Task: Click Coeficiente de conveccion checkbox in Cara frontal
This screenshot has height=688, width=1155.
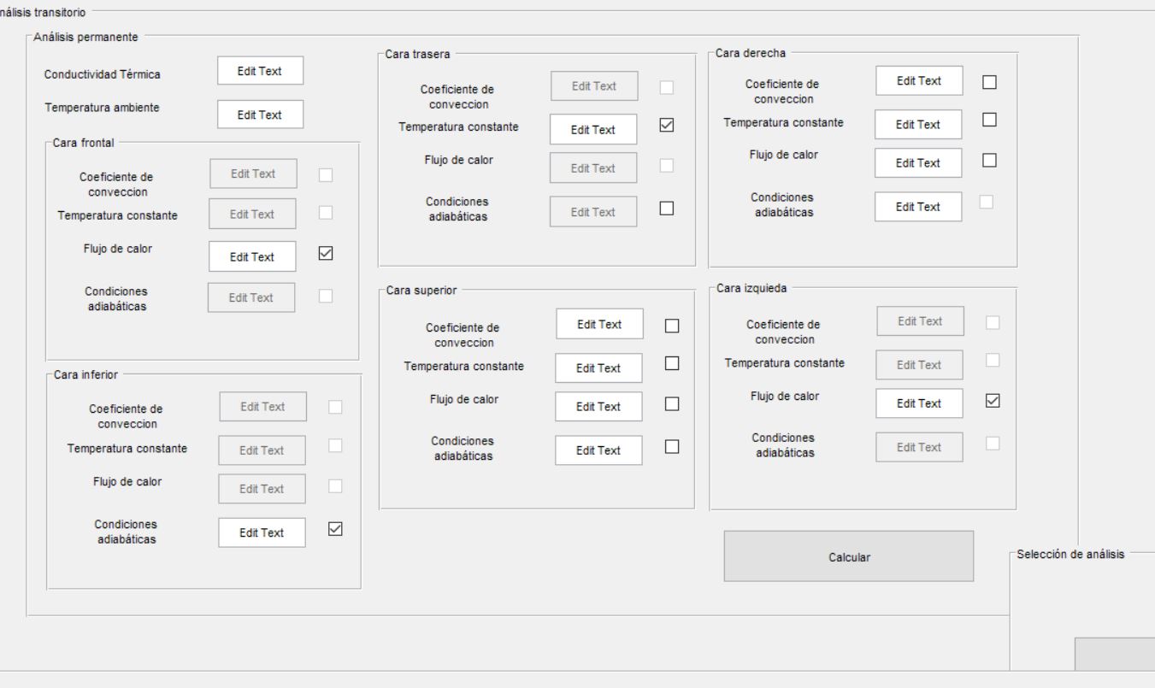Action: pos(326,175)
